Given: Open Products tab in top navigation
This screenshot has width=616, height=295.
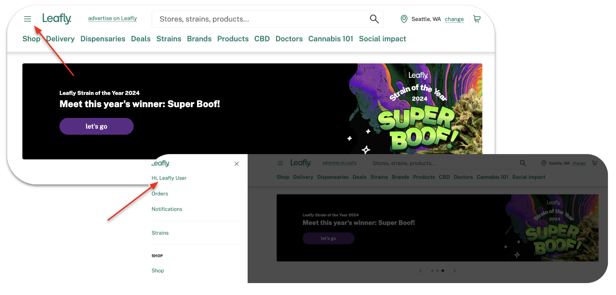Looking at the screenshot, I should pyautogui.click(x=233, y=39).
